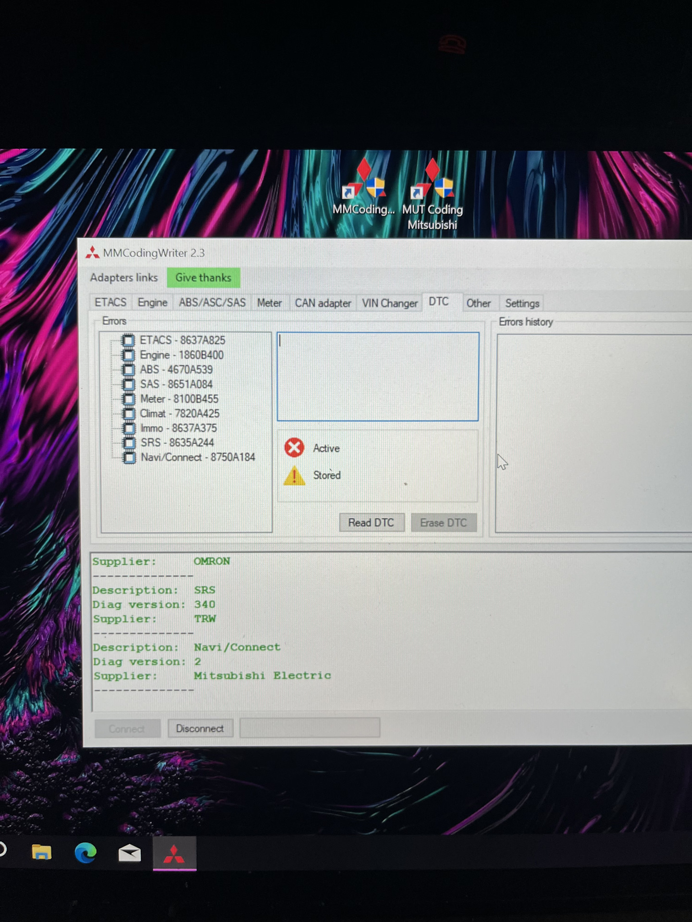Image resolution: width=692 pixels, height=922 pixels.
Task: Click the TRW supplier text in log
Action: click(205, 619)
